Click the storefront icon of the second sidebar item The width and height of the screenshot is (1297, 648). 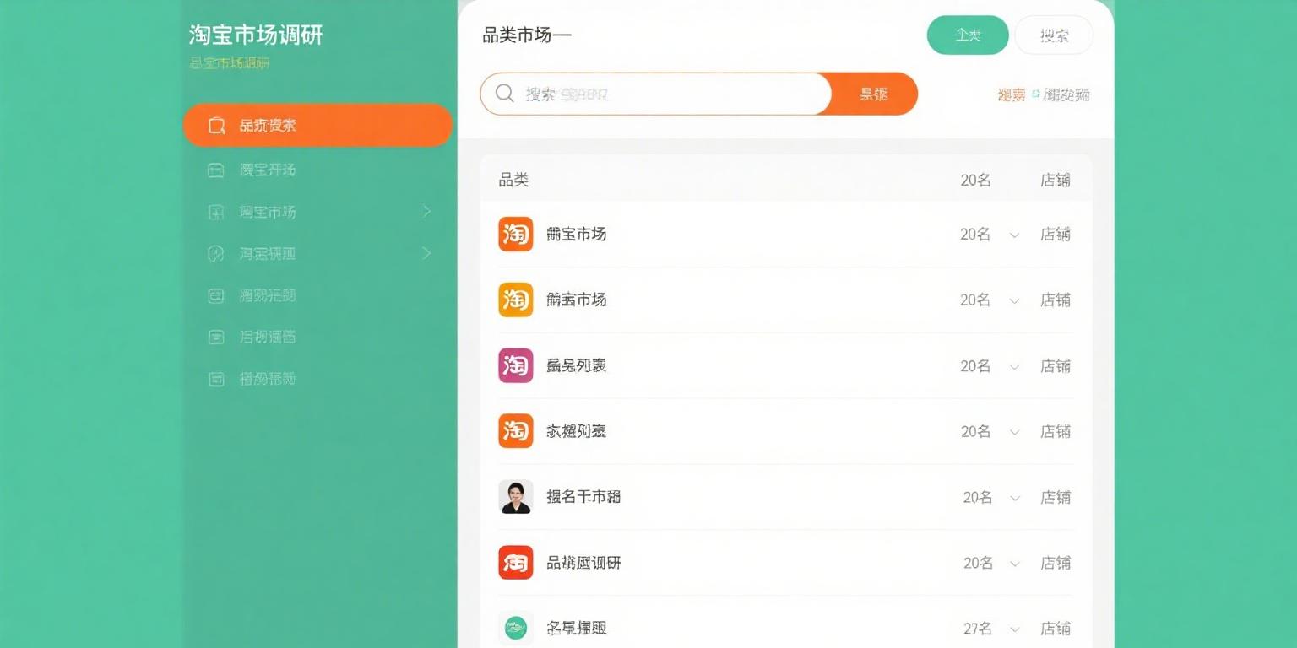(216, 170)
